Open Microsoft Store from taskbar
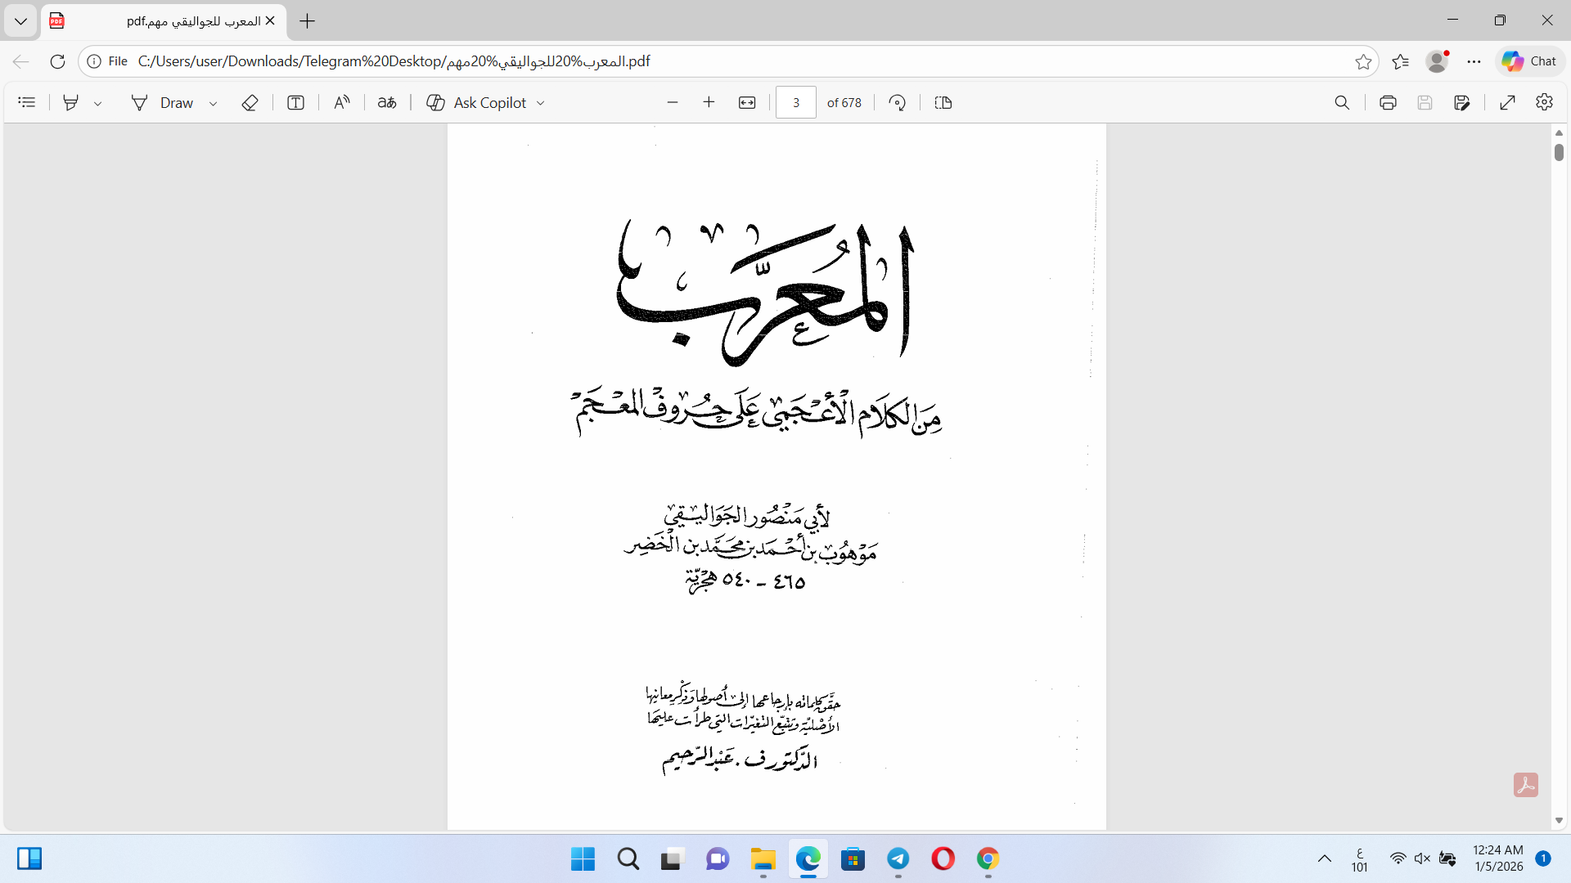1571x883 pixels. 853,859
